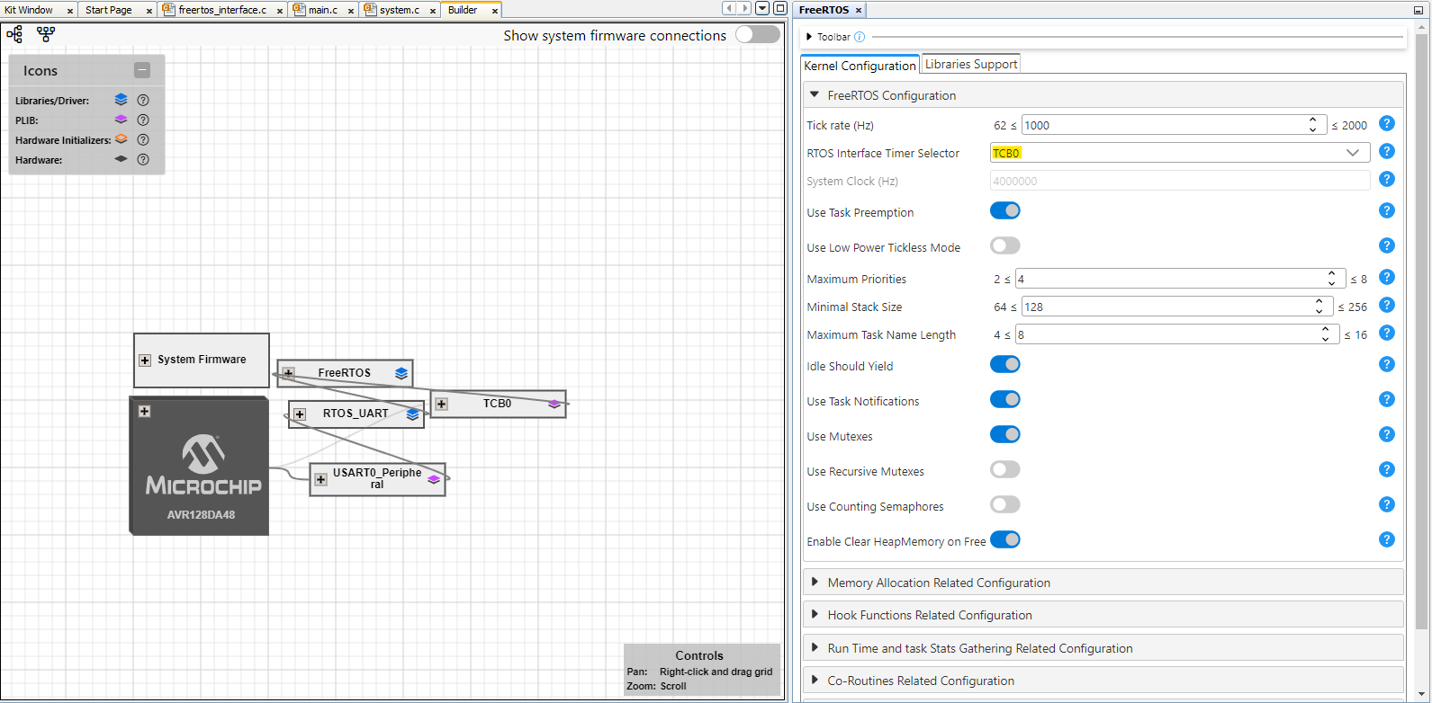1432x703 pixels.
Task: Expand Hook Functions Related Configuration
Action: click(x=815, y=614)
